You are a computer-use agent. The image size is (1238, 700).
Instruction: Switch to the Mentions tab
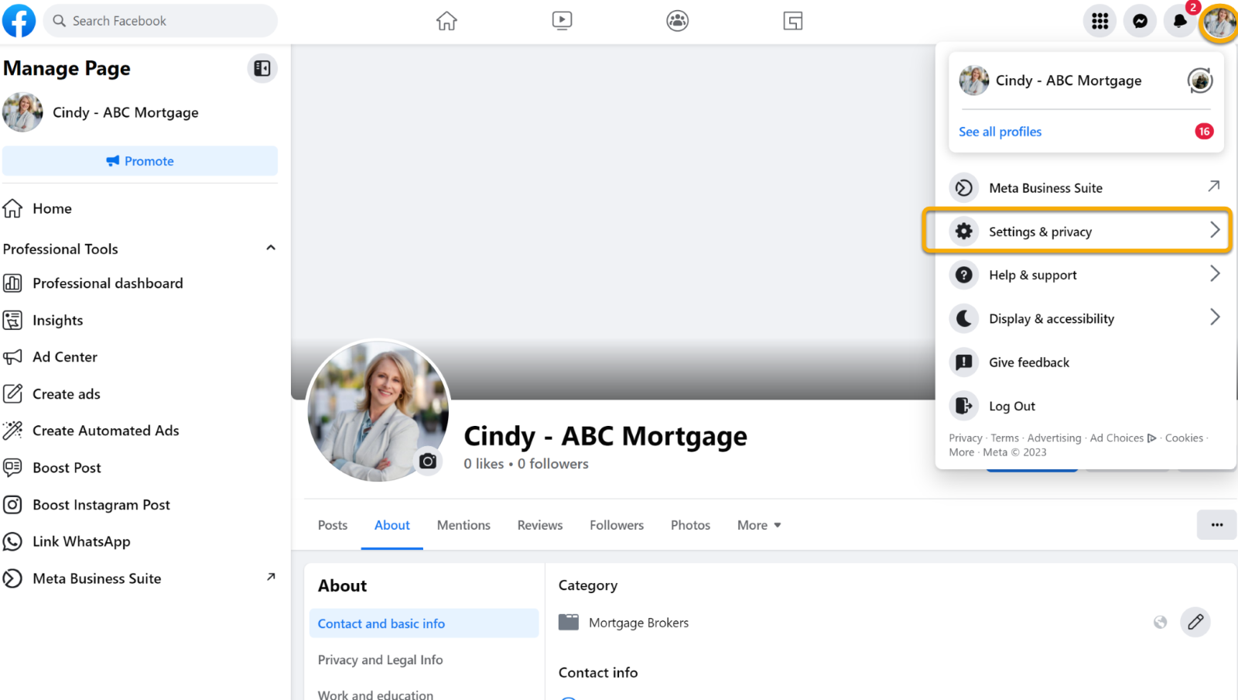click(463, 525)
